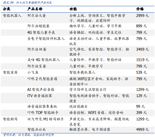Select product name 麦咭4G智能机器人

[44, 60]
